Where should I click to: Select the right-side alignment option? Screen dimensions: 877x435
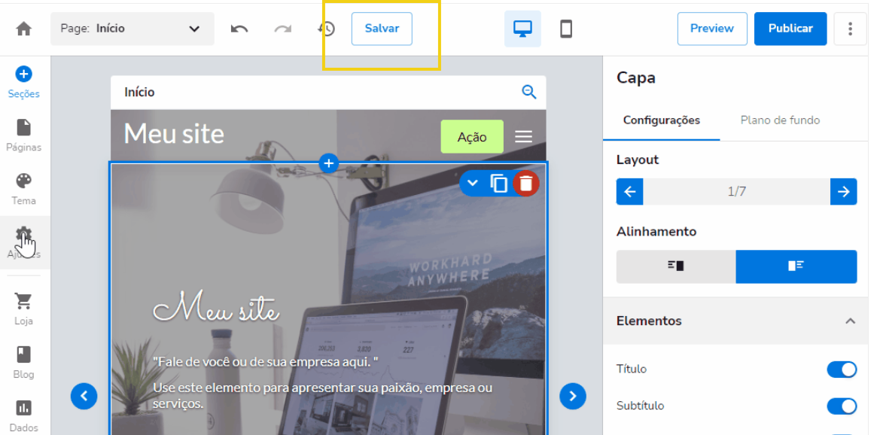(x=796, y=266)
